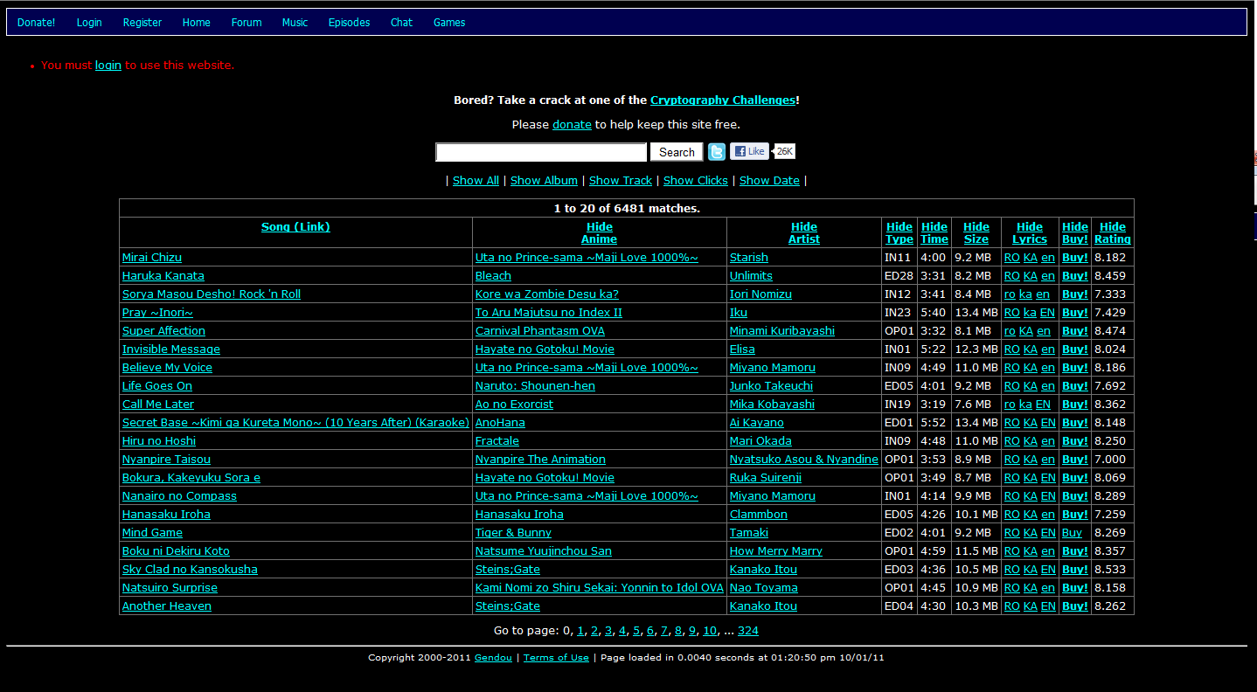
Task: Open the Nao Toyama artist link
Action: tap(764, 588)
